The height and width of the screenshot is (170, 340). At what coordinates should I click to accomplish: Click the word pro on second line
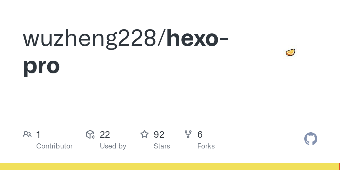[x=41, y=66]
